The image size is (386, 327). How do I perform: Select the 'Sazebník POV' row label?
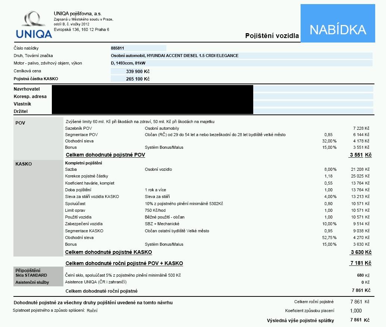coord(79,128)
